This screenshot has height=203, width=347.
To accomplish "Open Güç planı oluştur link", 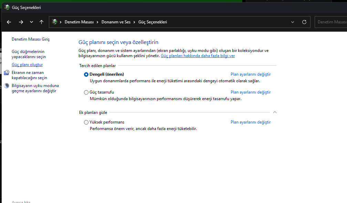I will pos(27,65).
